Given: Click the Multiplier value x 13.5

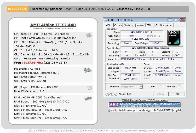Looking at the screenshot, I should pos(130,71).
